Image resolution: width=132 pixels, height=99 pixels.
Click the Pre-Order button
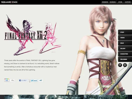click(x=125, y=59)
